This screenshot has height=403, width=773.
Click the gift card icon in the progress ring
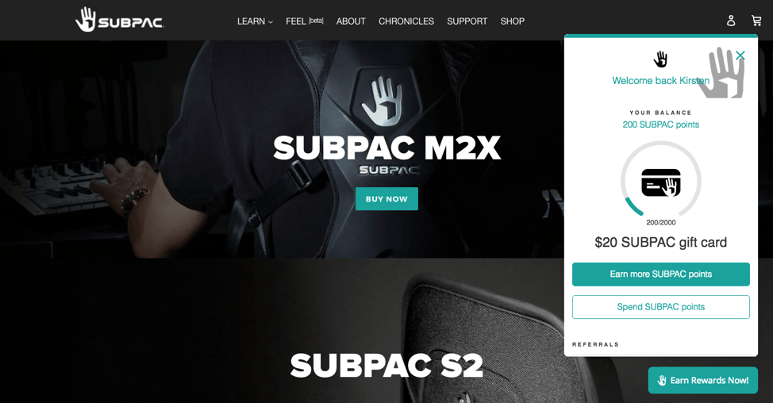(660, 182)
